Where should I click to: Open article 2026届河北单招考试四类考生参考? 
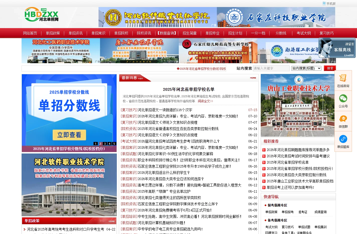[x=178, y=141]
